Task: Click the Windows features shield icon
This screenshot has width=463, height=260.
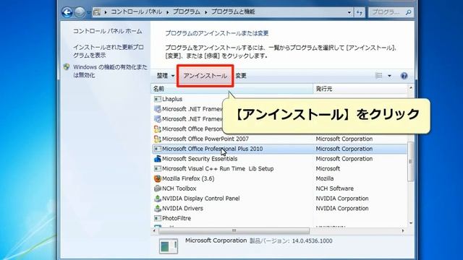Action: [x=67, y=67]
